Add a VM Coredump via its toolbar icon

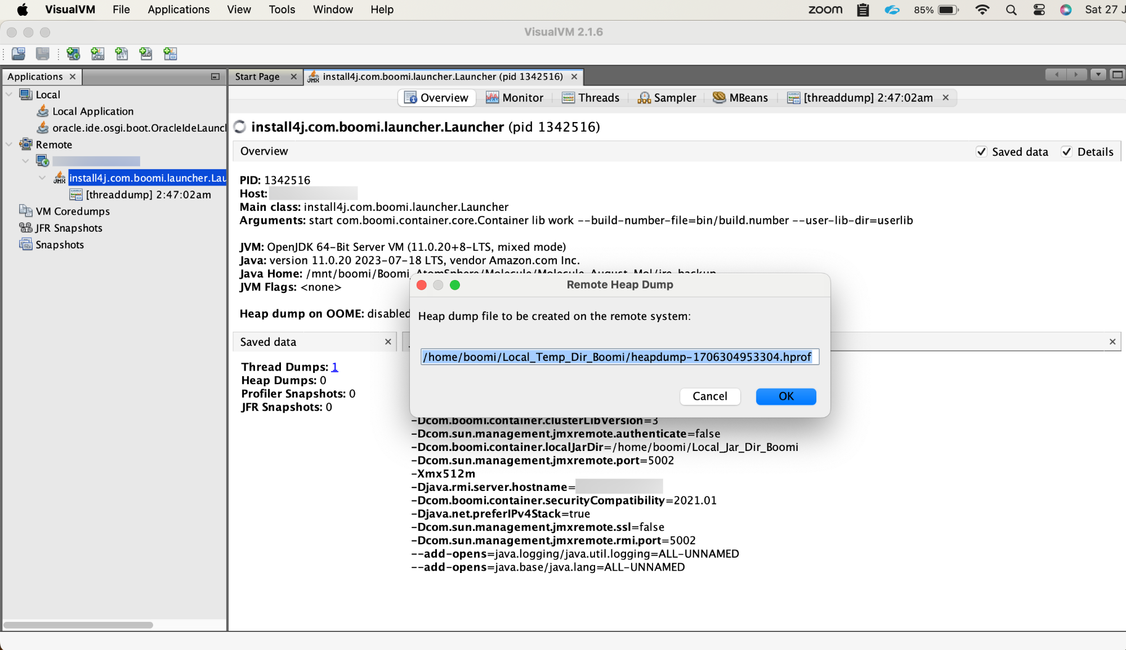[122, 53]
